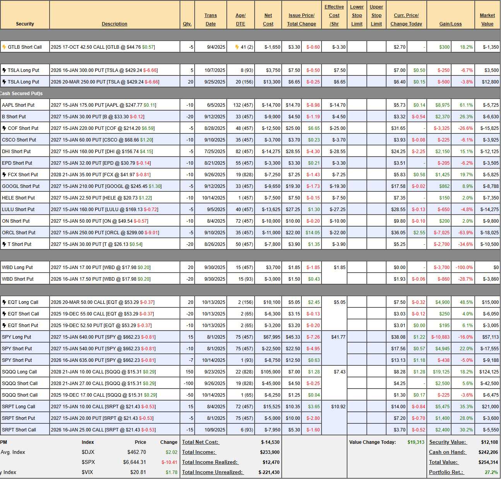Click the bolt icon beside EQT Short Put
The height and width of the screenshot is (479, 501).
pos(4,326)
